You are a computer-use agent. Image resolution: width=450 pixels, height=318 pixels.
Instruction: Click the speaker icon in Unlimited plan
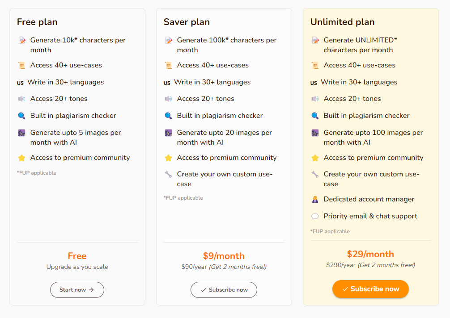[315, 99]
